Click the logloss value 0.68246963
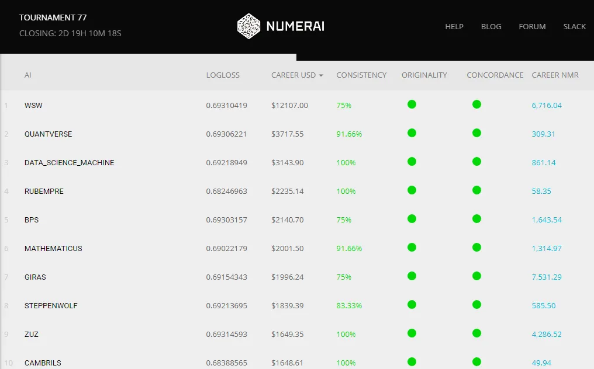This screenshot has width=594, height=369. pos(226,191)
